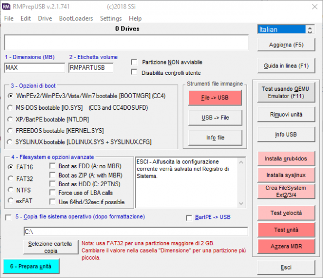Open the Italian language dropdown
This screenshot has width=323, height=278.
click(x=281, y=29)
